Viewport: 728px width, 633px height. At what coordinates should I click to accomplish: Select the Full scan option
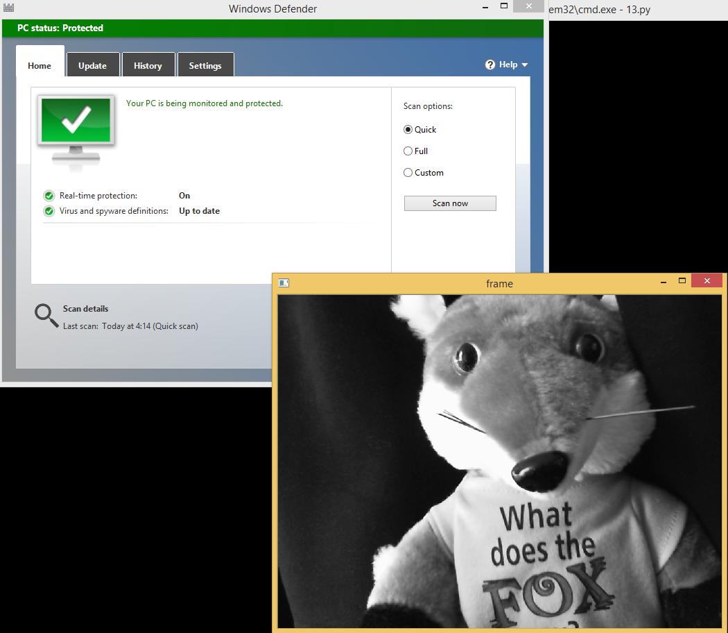click(x=408, y=151)
